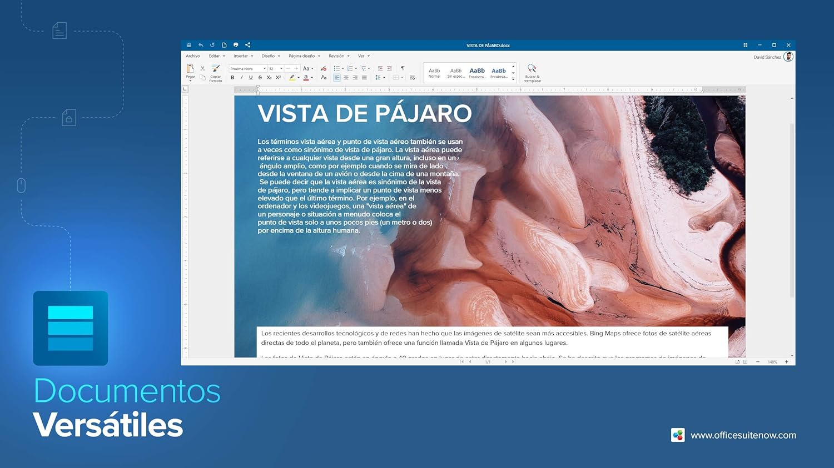This screenshot has height=468, width=834.
Task: Toggle italic formatting
Action: (241, 78)
